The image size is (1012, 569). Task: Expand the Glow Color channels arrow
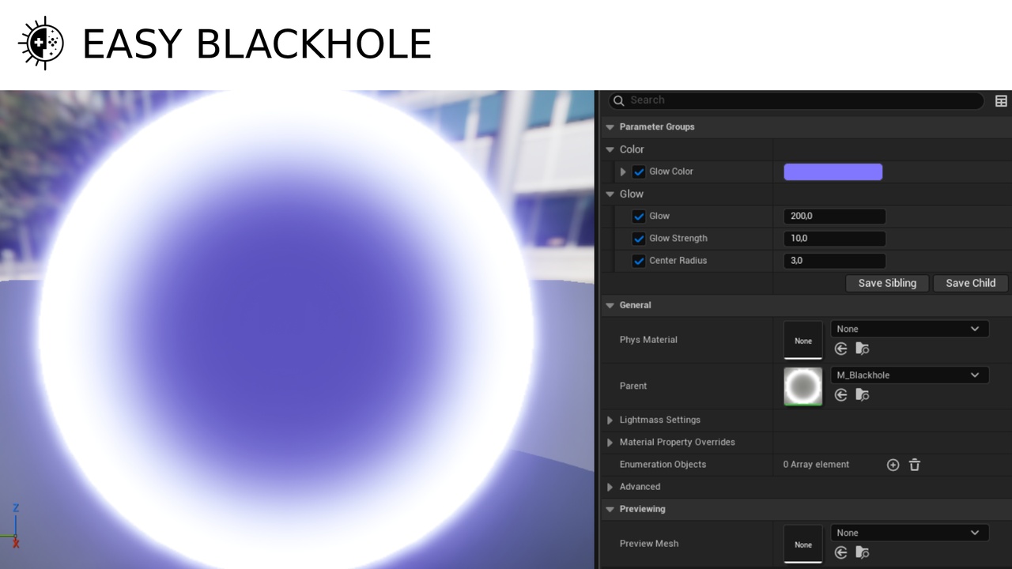(x=623, y=171)
